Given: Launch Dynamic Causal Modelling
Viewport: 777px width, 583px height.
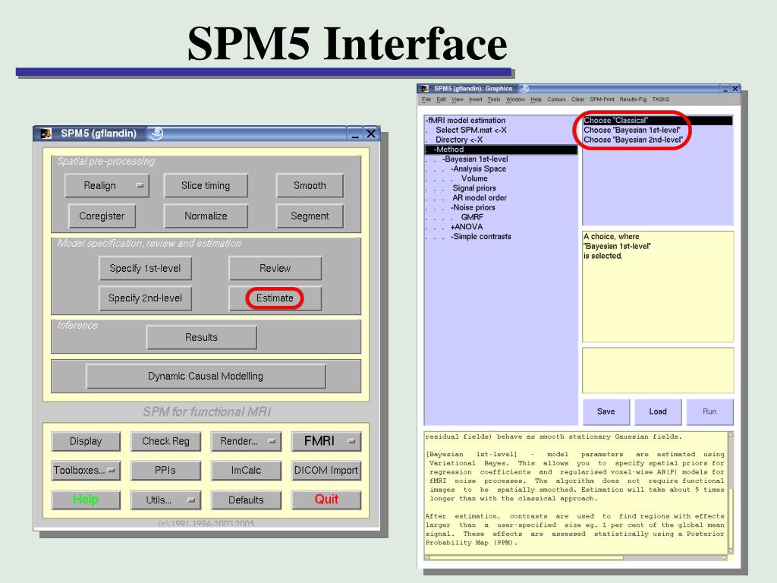Looking at the screenshot, I should click(x=206, y=377).
